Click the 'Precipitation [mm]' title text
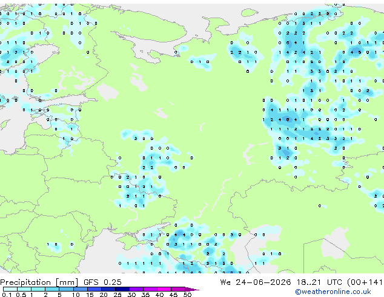The width and height of the screenshot is (384, 297). (x=39, y=282)
